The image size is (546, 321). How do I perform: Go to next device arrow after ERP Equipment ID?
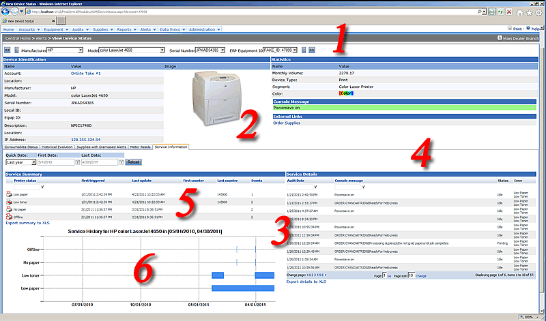[x=304, y=50]
